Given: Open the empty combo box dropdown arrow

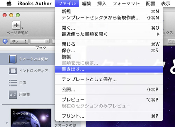Looking at the screenshot, I should [x=47, y=41].
